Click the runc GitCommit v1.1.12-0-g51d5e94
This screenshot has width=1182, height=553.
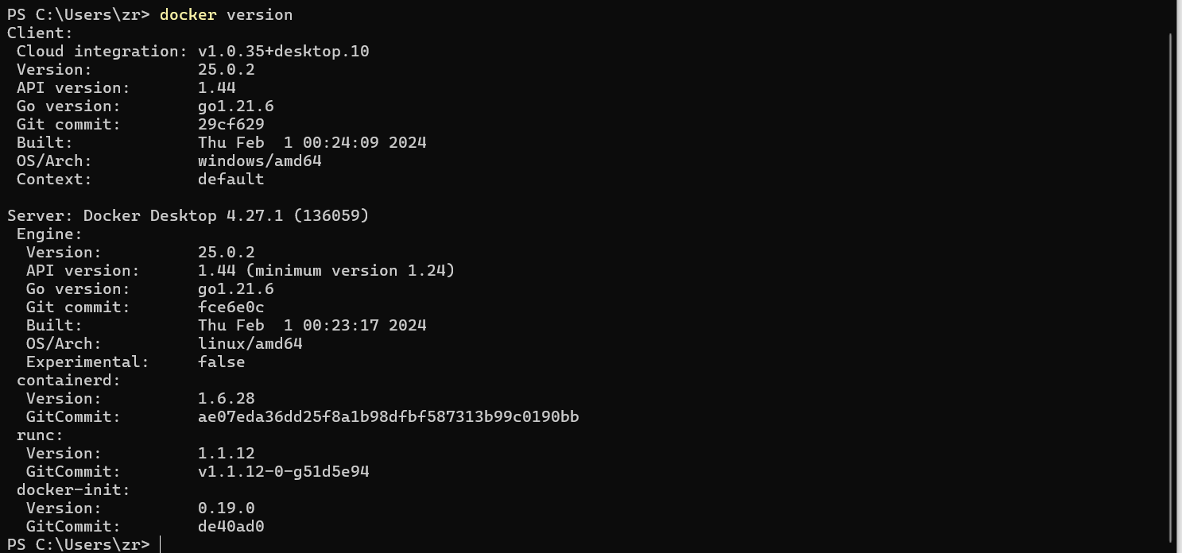click(x=284, y=472)
